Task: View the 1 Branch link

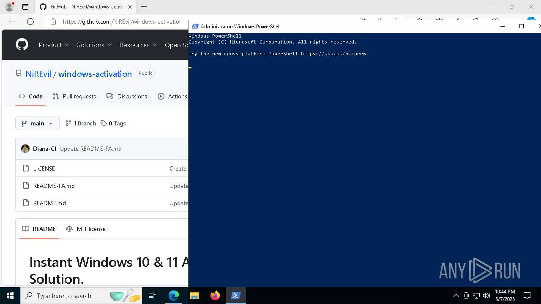Action: 81,123
